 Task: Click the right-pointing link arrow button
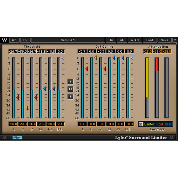click(70, 96)
